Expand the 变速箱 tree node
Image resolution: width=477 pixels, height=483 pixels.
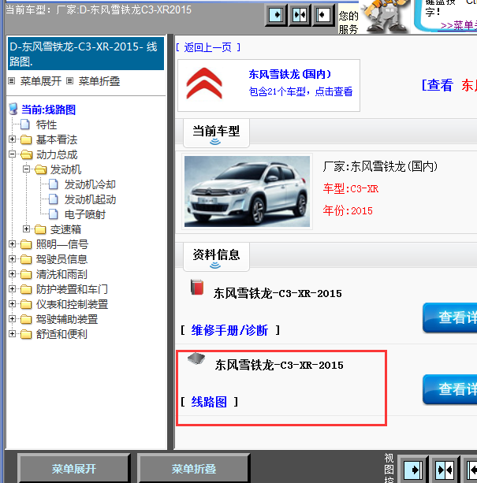(x=27, y=228)
